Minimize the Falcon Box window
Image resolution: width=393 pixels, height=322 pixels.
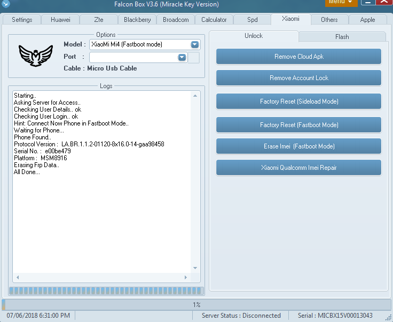tap(368, 2)
